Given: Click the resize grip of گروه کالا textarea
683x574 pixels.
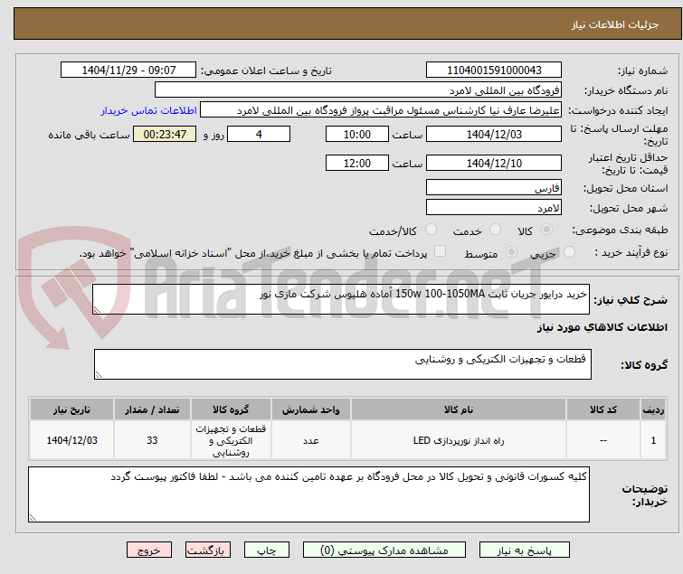Looking at the screenshot, I should (99, 375).
